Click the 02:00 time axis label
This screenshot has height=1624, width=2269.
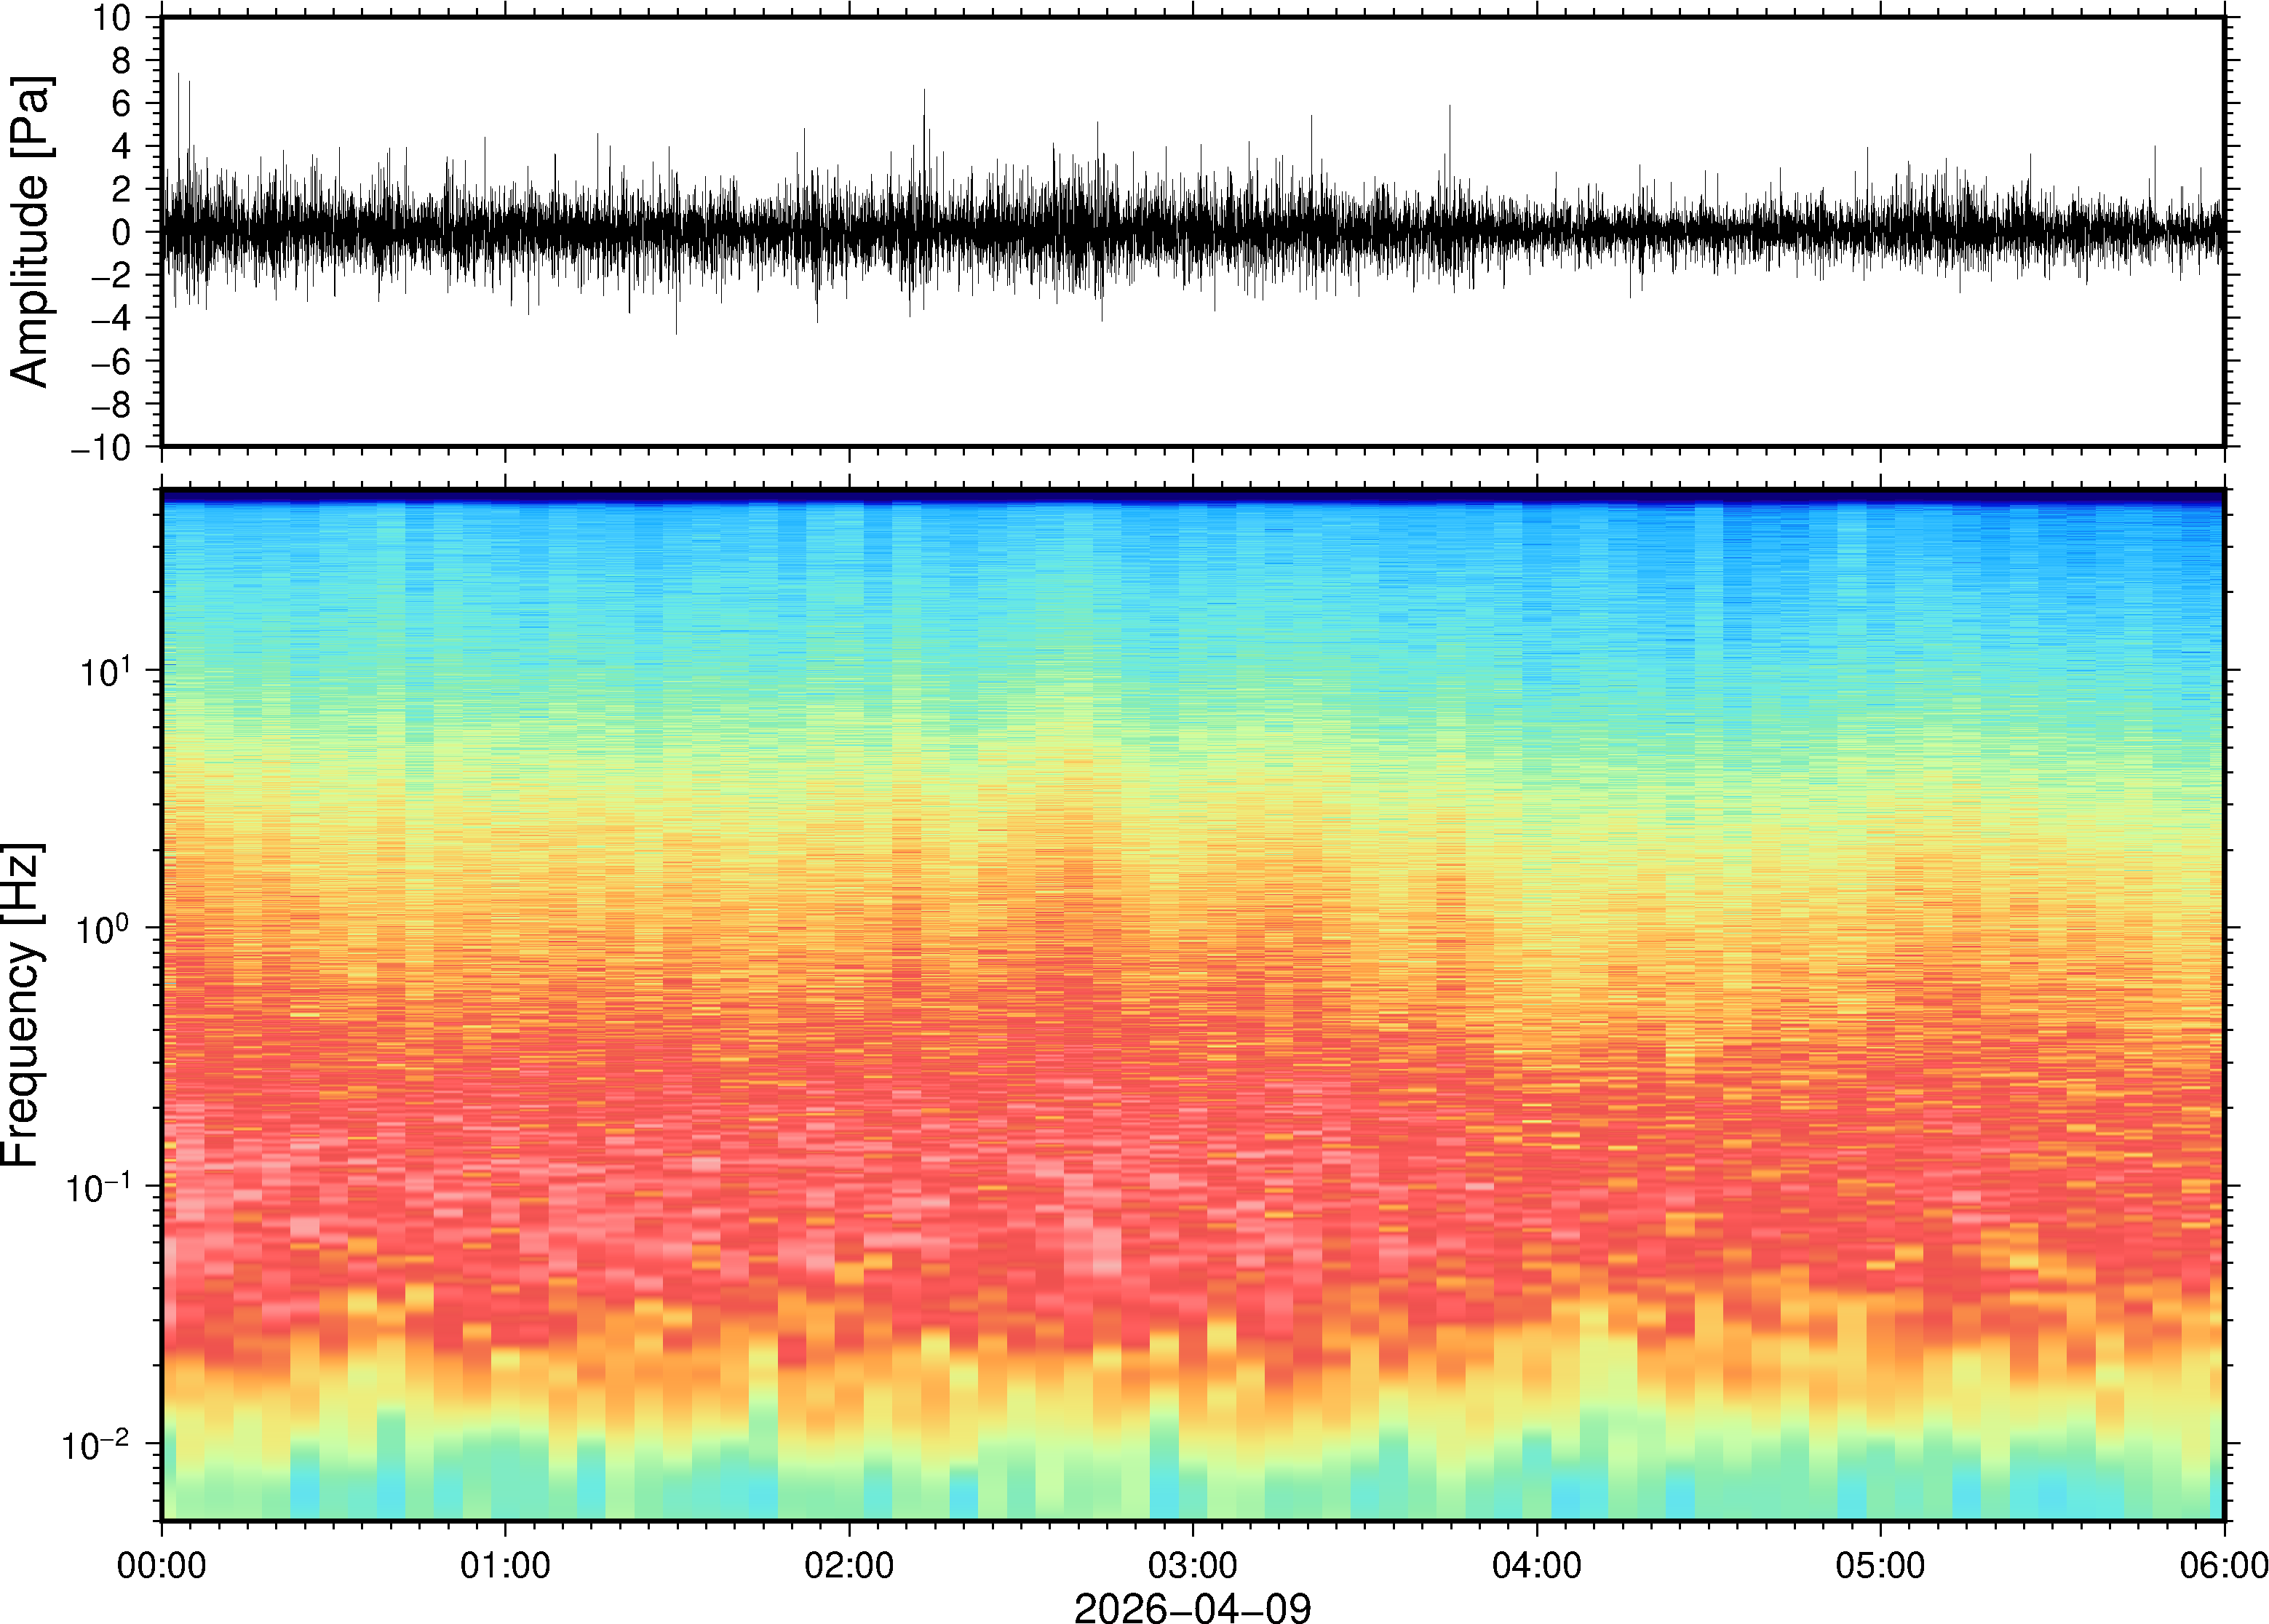coord(849,1565)
